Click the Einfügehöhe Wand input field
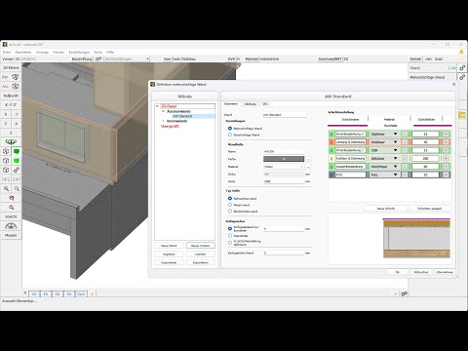The image size is (468, 351). [x=284, y=253]
